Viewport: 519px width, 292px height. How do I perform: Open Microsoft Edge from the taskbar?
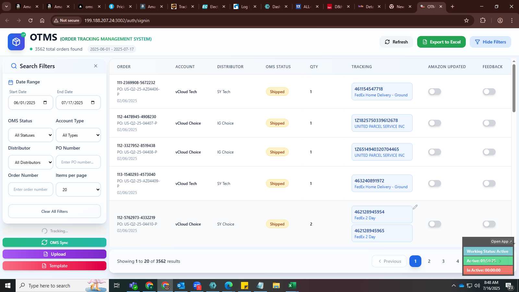coord(229,286)
